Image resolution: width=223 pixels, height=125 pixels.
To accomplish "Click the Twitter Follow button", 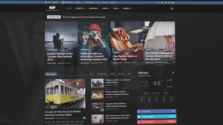I will coord(172,116).
